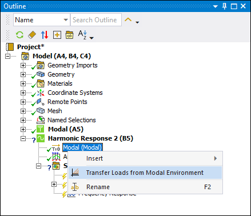
Task: Expand the Modal (A5) tree node
Action: 23,129
